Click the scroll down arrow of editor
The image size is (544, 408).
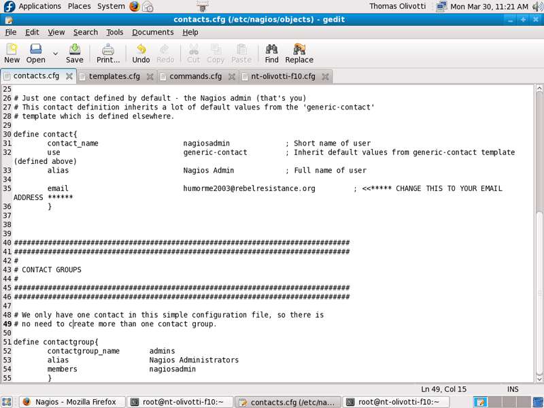(539, 379)
